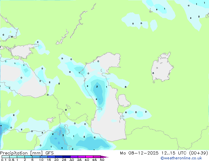Select the 5–10 mm legend color swatch
The height and width of the screenshot is (161, 209).
(x=36, y=157)
